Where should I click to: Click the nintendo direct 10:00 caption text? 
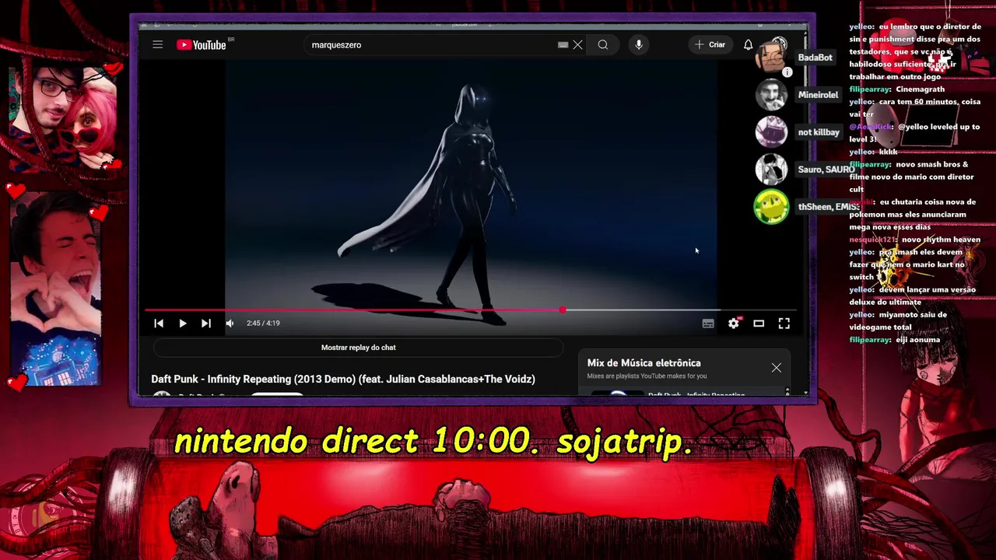coord(433,442)
